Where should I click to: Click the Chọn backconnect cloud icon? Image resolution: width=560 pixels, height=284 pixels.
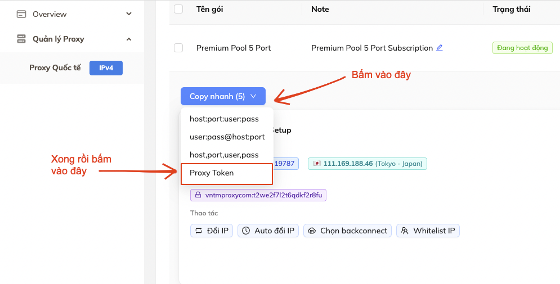point(312,231)
